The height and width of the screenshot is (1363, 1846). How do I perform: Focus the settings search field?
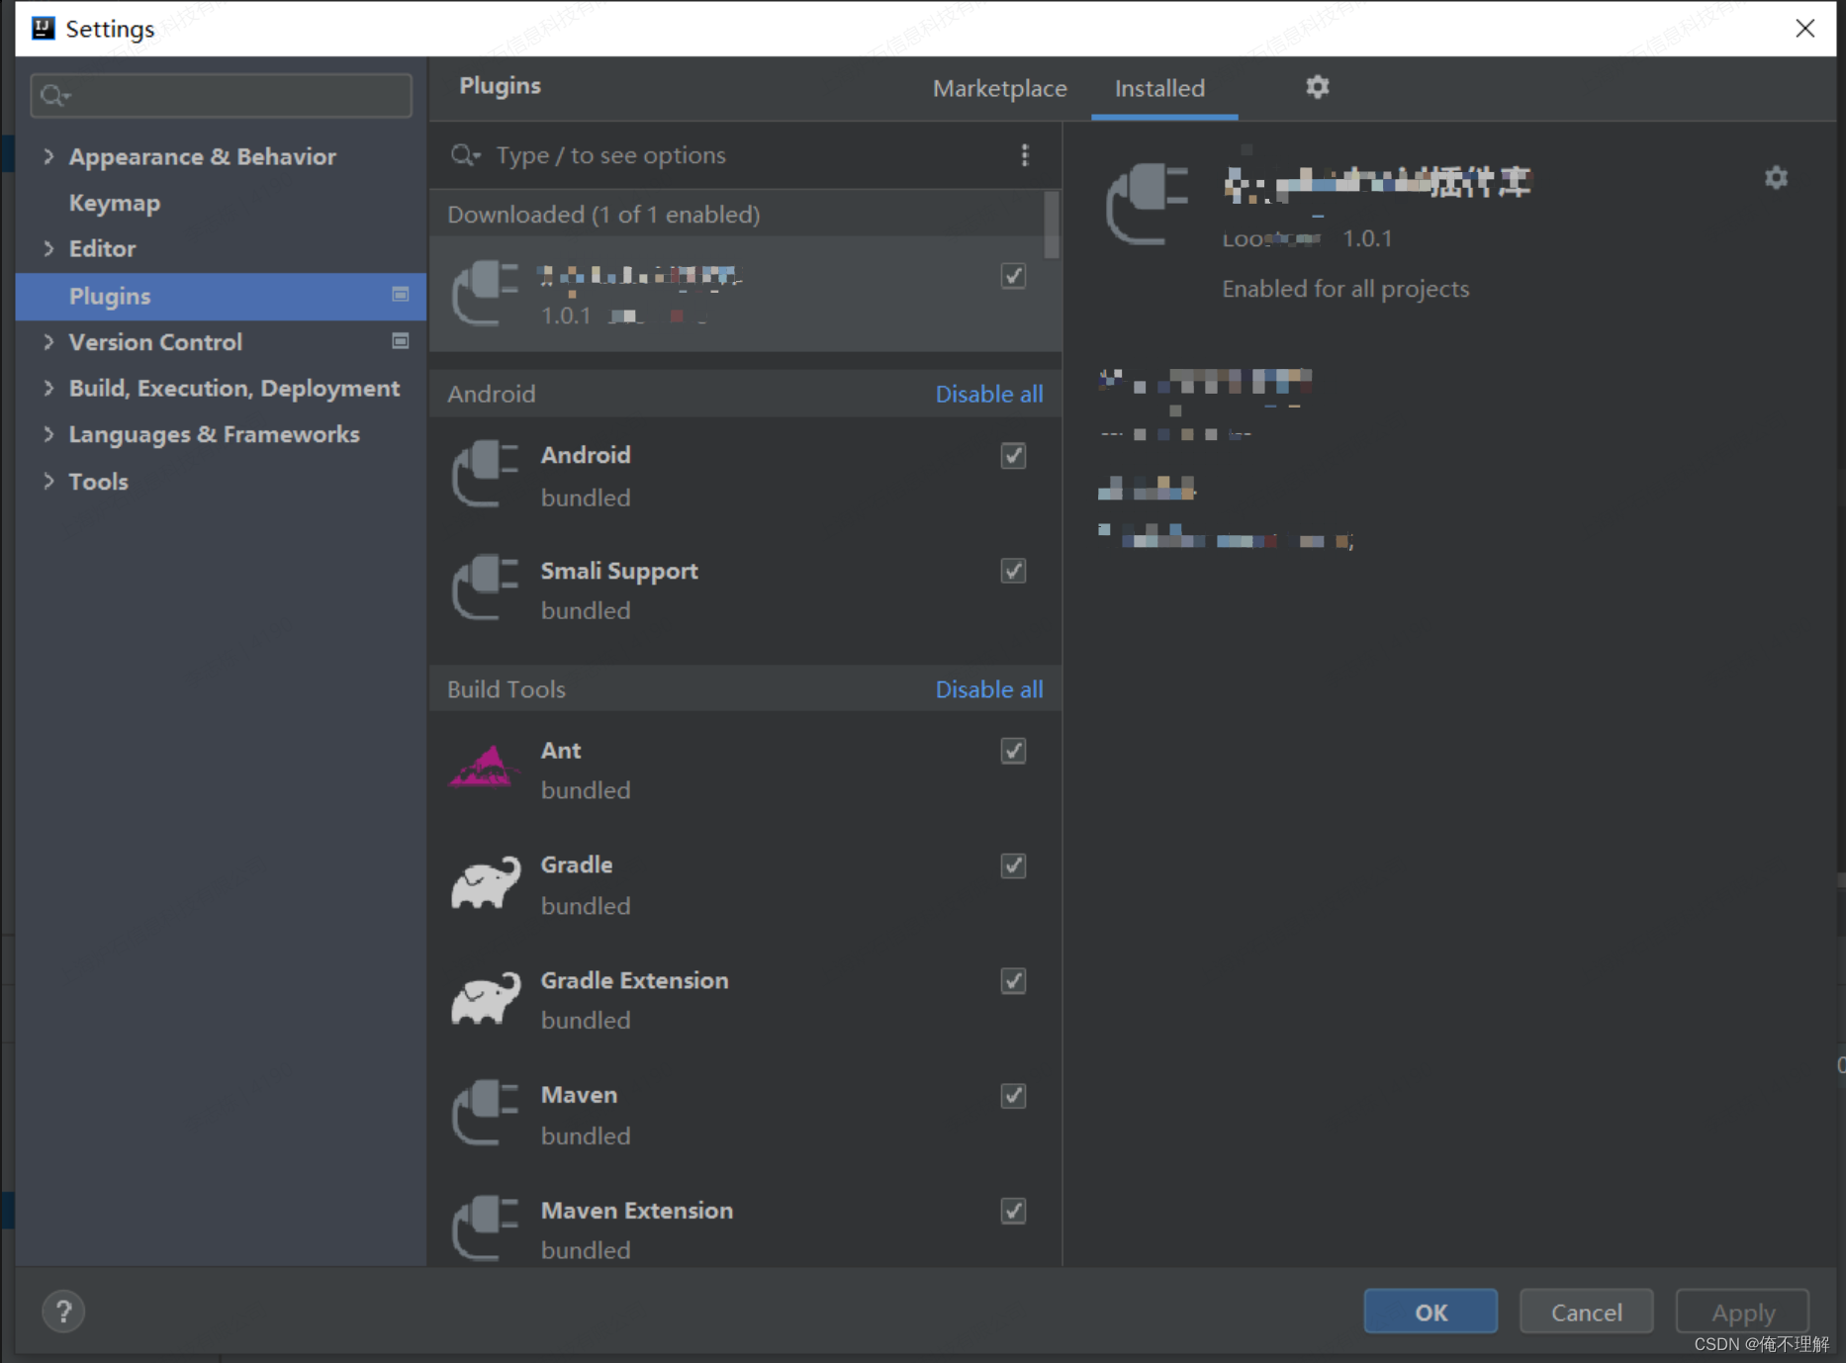[222, 96]
